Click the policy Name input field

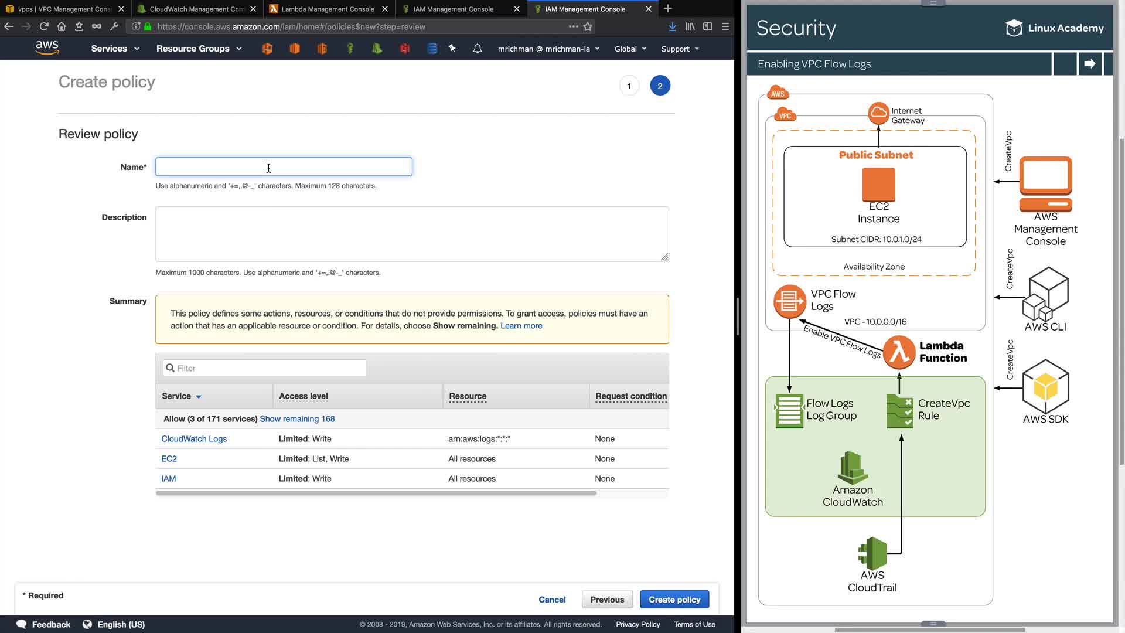tap(284, 167)
